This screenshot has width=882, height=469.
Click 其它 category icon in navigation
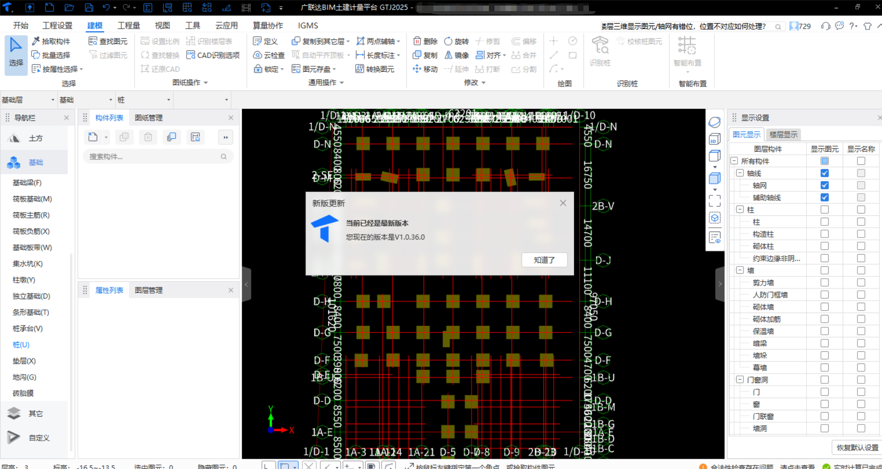pos(14,413)
